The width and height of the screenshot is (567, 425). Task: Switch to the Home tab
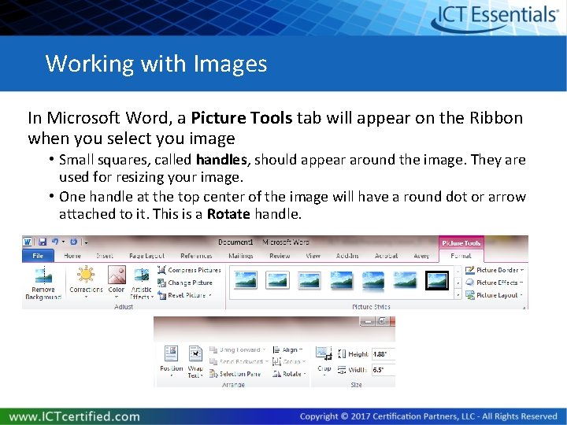(x=72, y=256)
